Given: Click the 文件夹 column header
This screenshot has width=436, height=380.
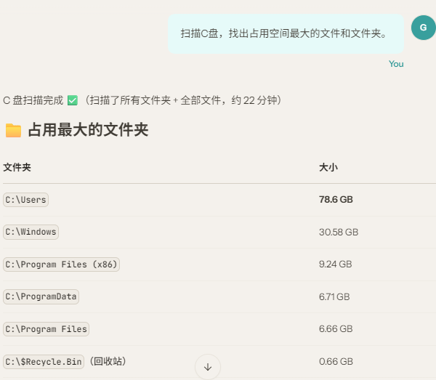Looking at the screenshot, I should click(17, 167).
